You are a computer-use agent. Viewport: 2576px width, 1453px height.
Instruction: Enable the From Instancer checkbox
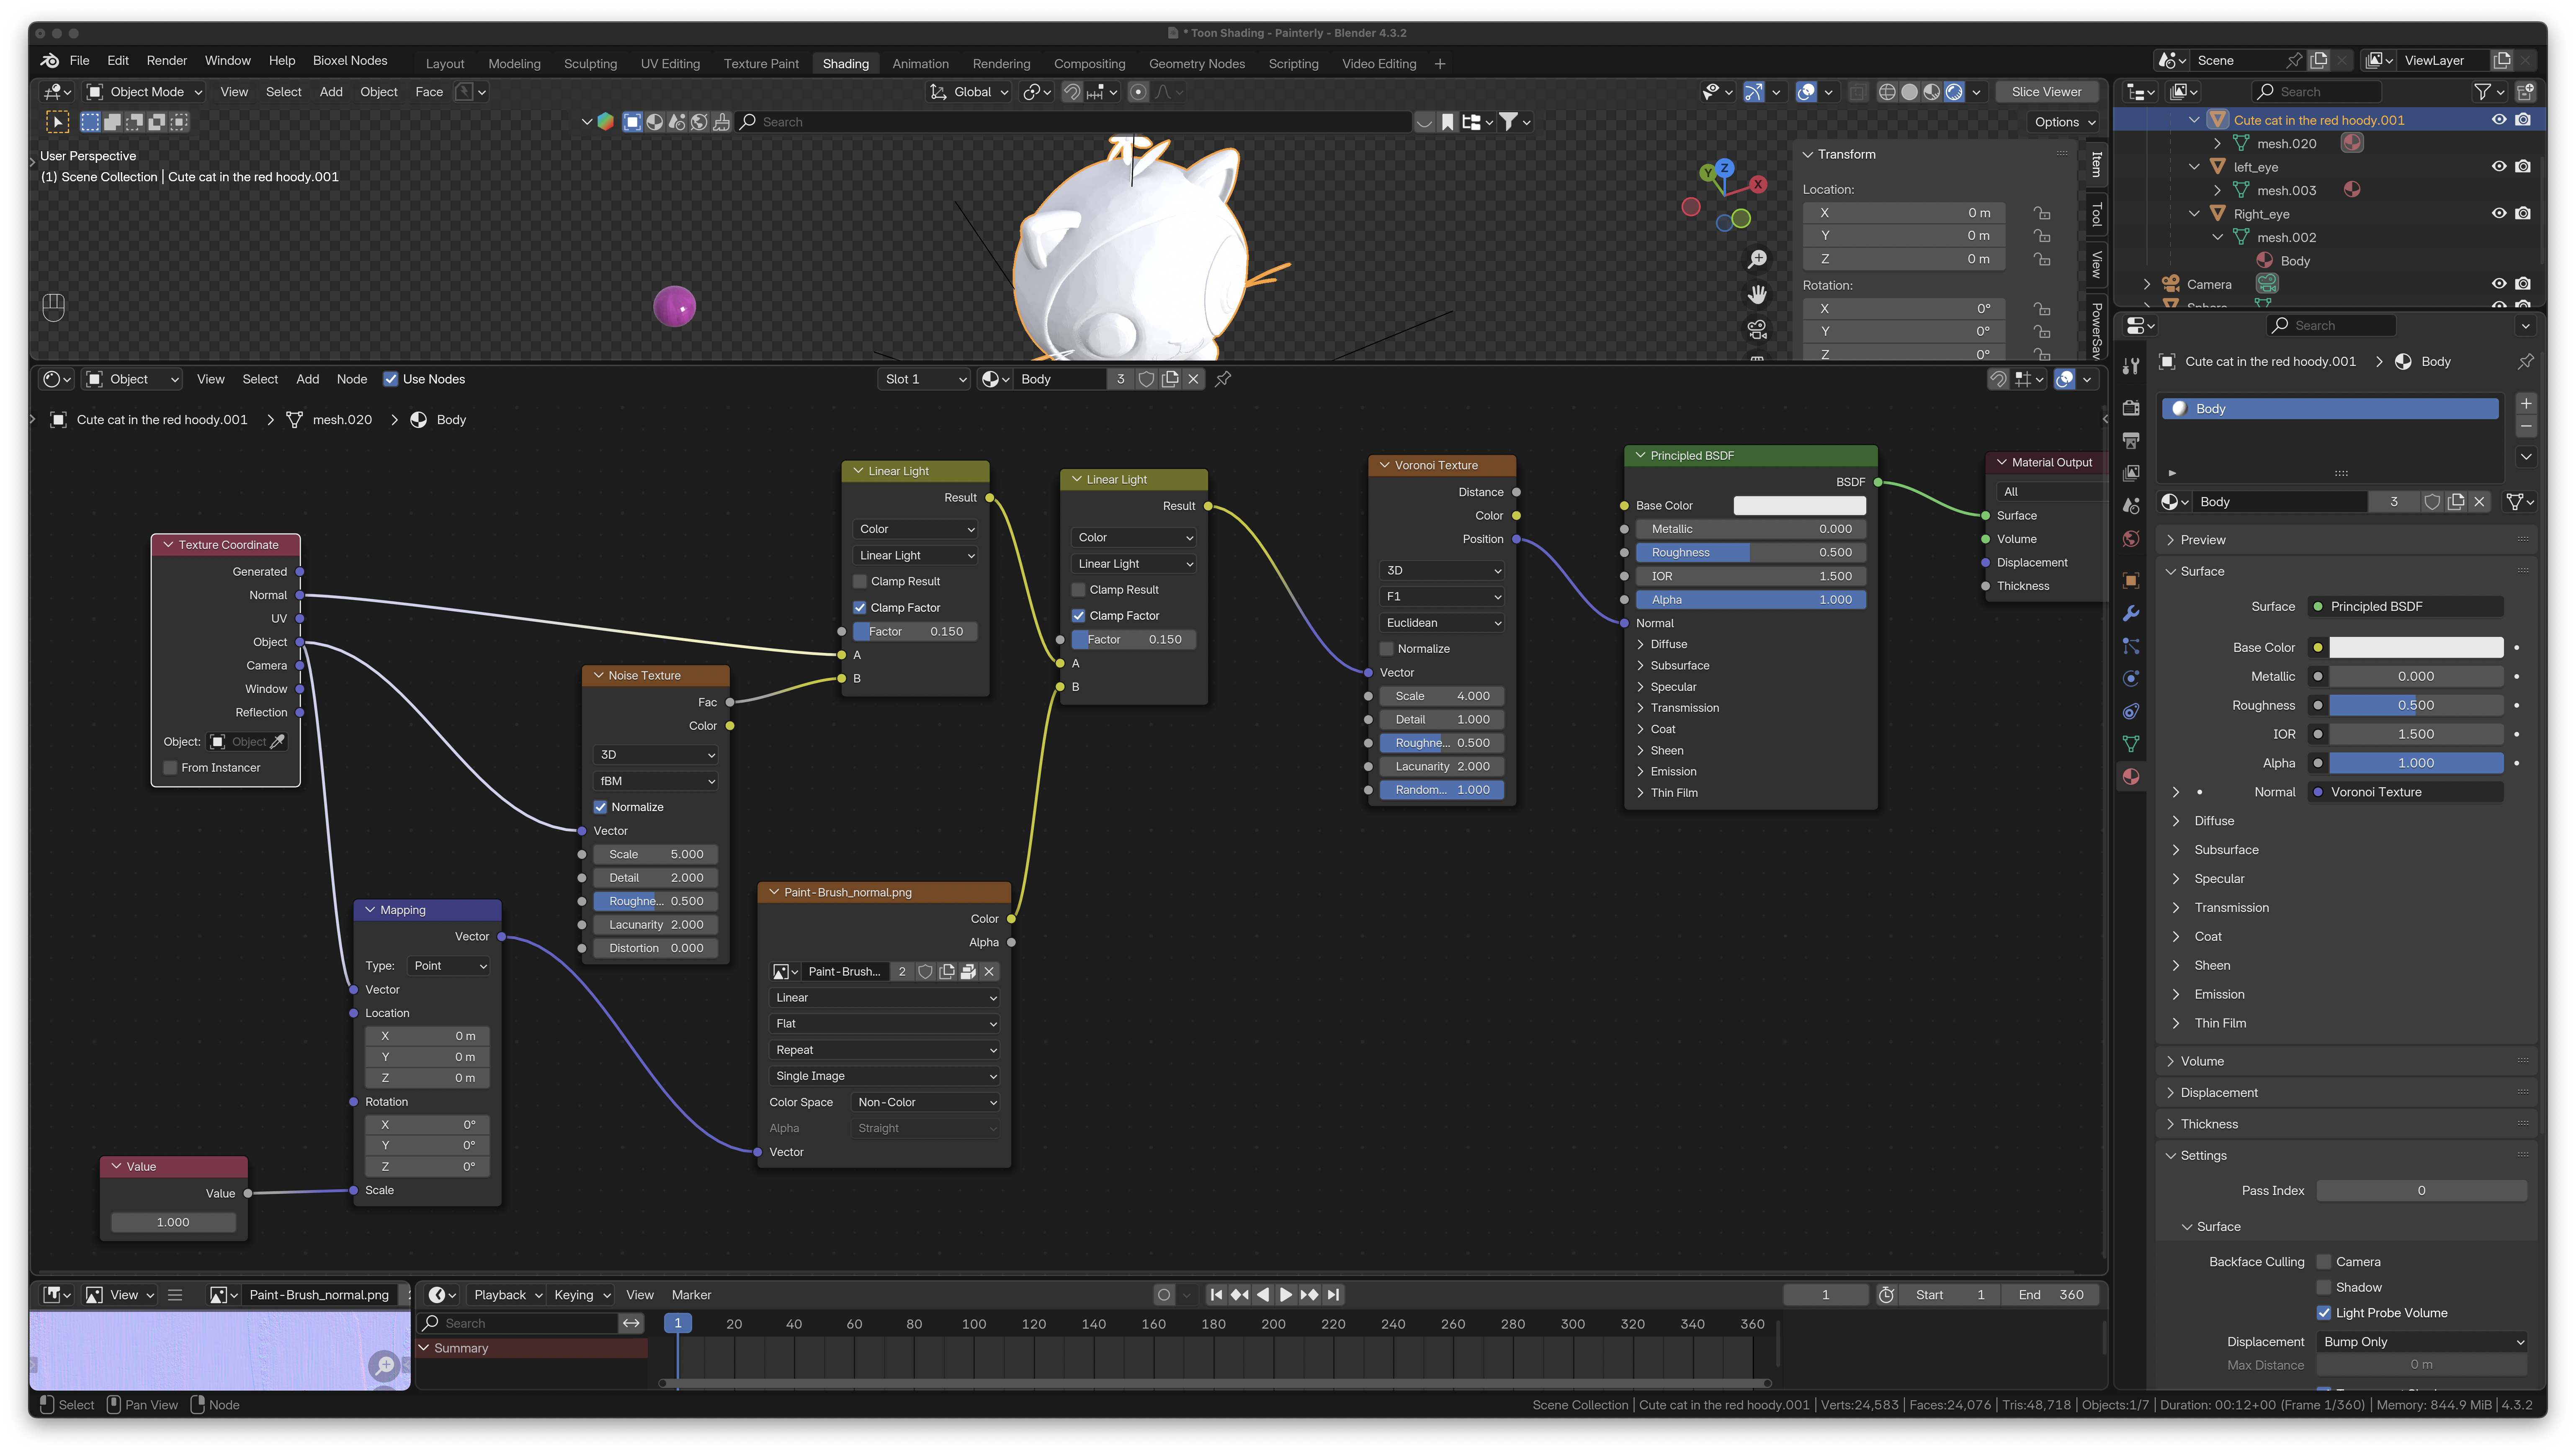[171, 768]
